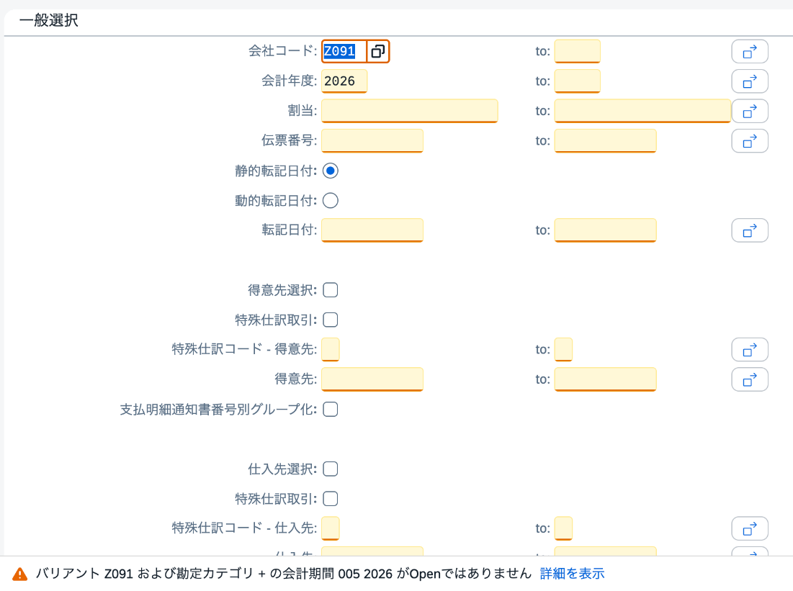Click the 得意先 from field
793x591 pixels.
372,379
